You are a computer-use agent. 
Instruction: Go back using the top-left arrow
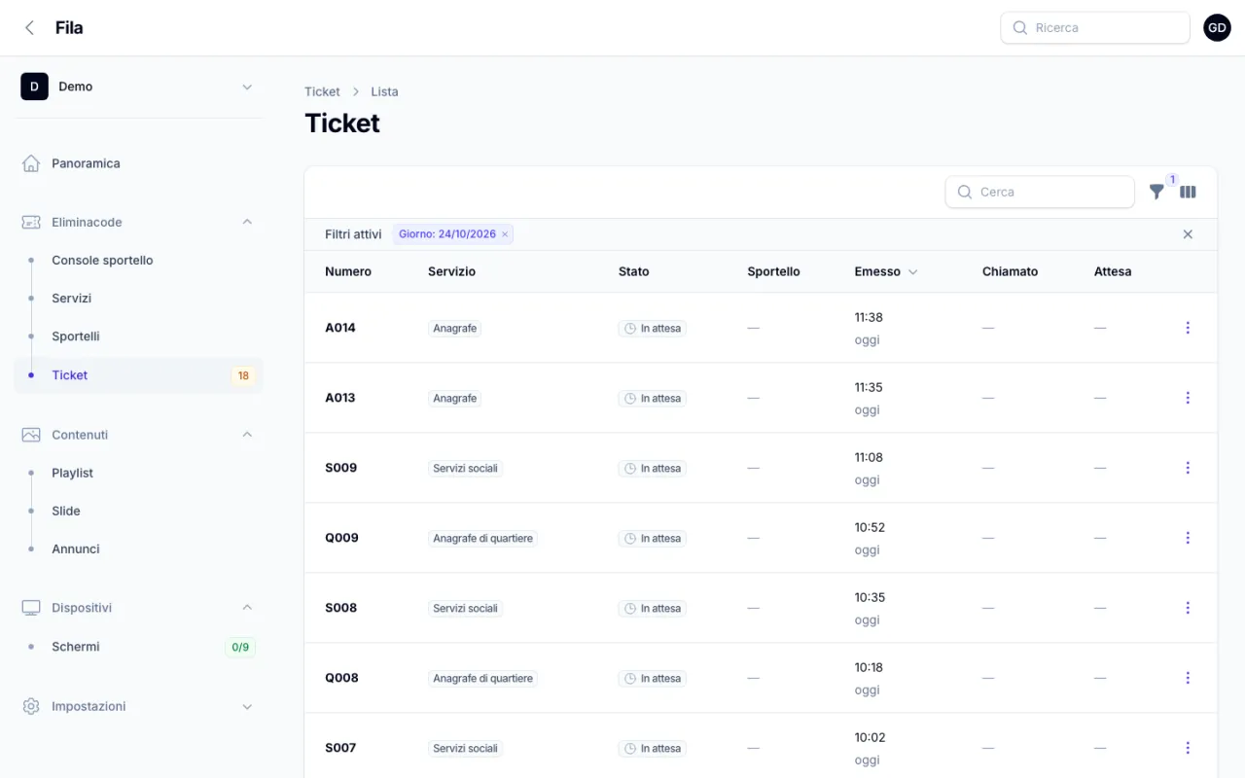pyautogui.click(x=30, y=28)
